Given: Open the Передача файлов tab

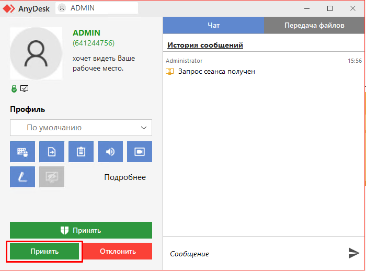Looking at the screenshot, I should pos(314,25).
